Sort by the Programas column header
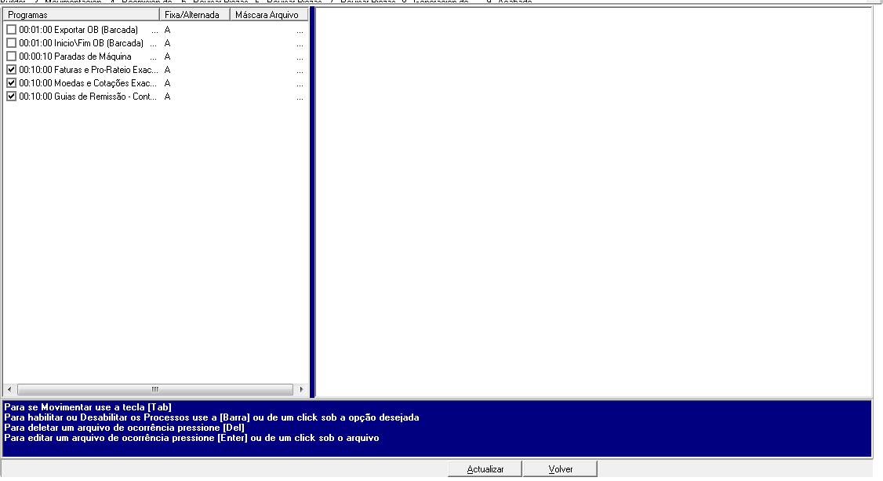The width and height of the screenshot is (883, 481). point(81,15)
